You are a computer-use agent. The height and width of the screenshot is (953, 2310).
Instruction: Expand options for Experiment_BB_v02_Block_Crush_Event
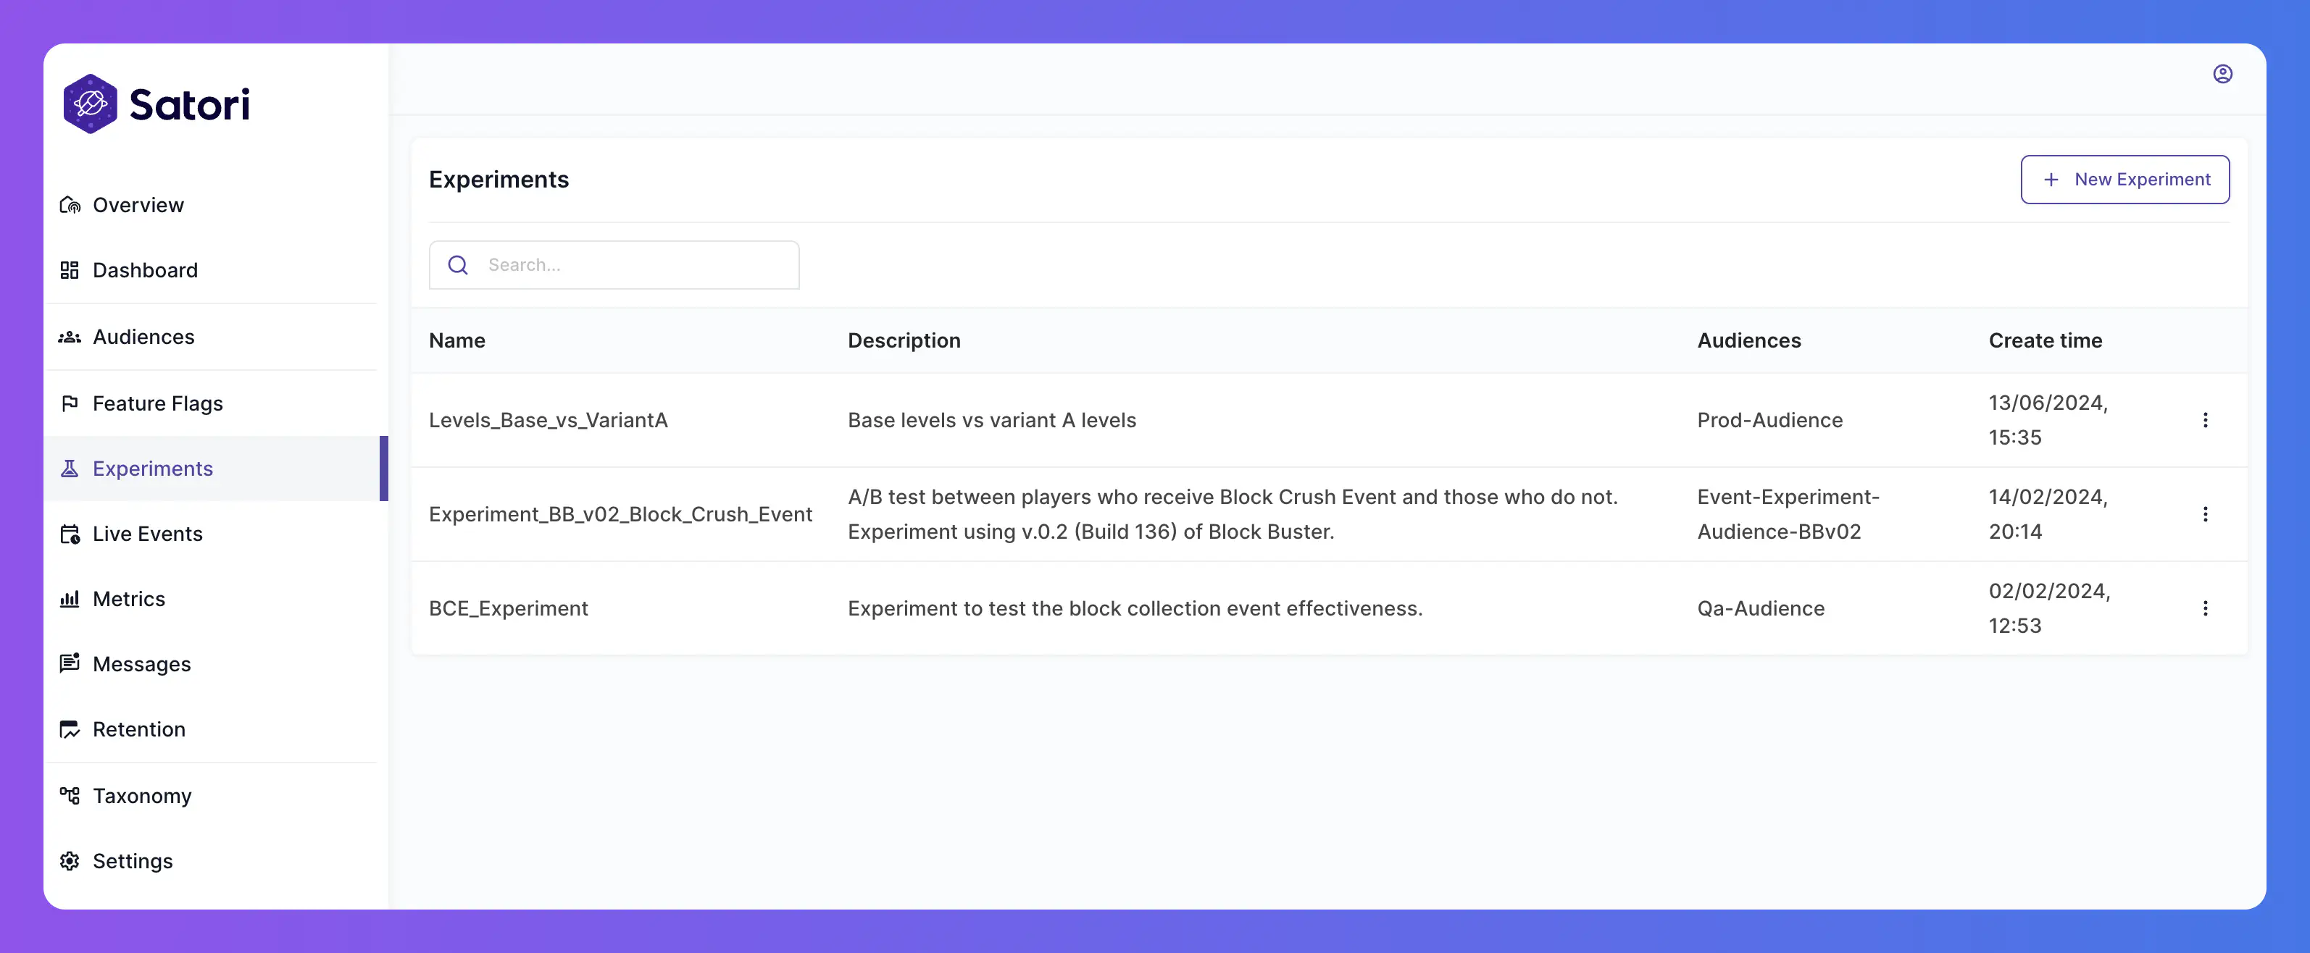click(x=2206, y=514)
